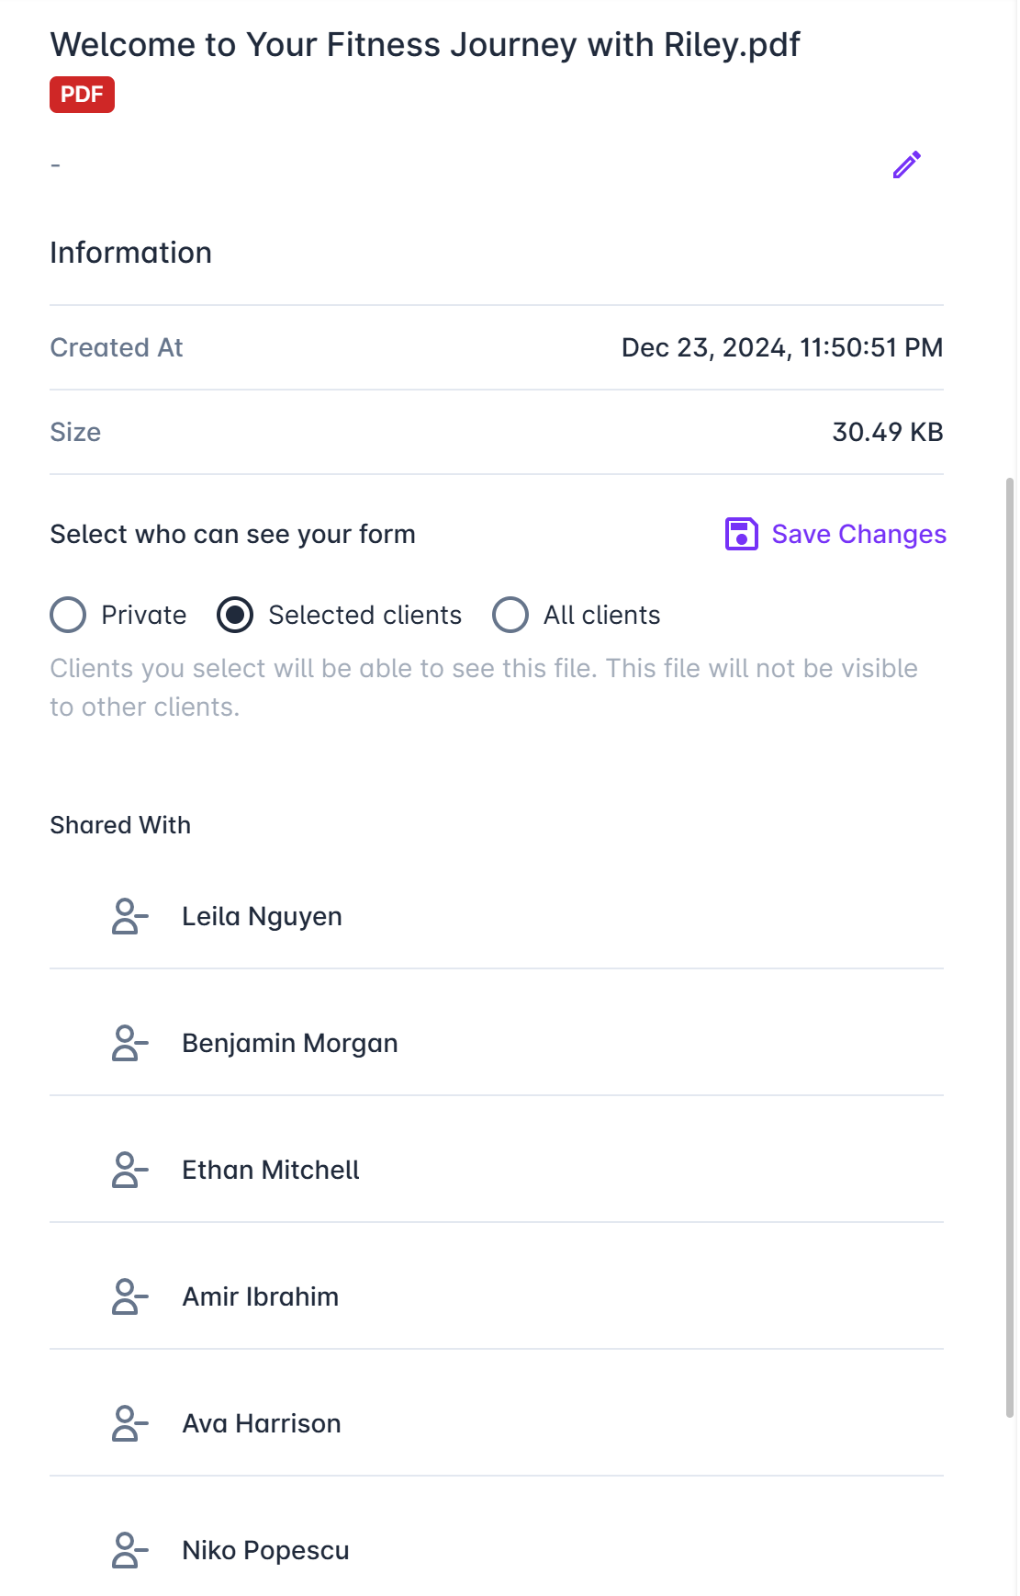The width and height of the screenshot is (1020, 1596).
Task: Remove Amir Ibrahim via user-minus icon
Action: click(x=129, y=1296)
